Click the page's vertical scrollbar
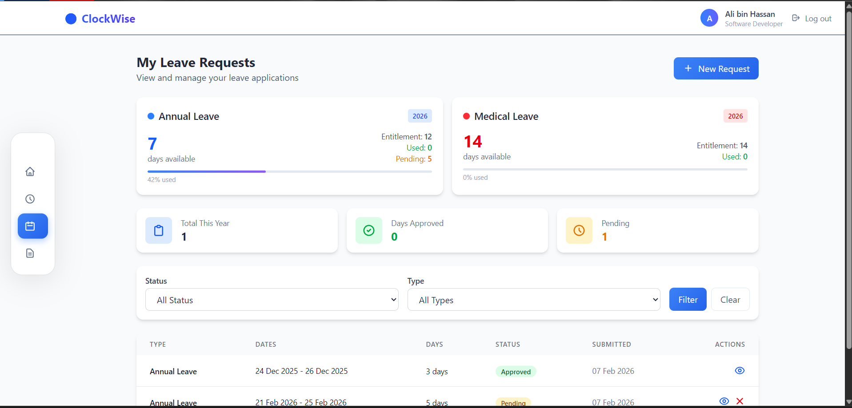The image size is (852, 408). (x=848, y=178)
